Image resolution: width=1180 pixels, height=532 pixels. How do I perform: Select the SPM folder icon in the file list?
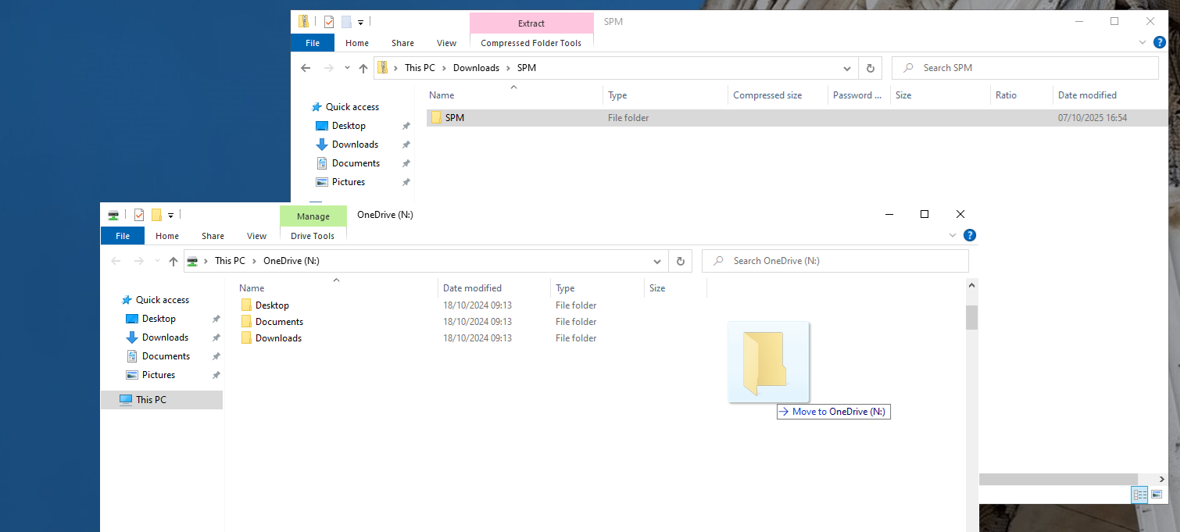point(437,118)
